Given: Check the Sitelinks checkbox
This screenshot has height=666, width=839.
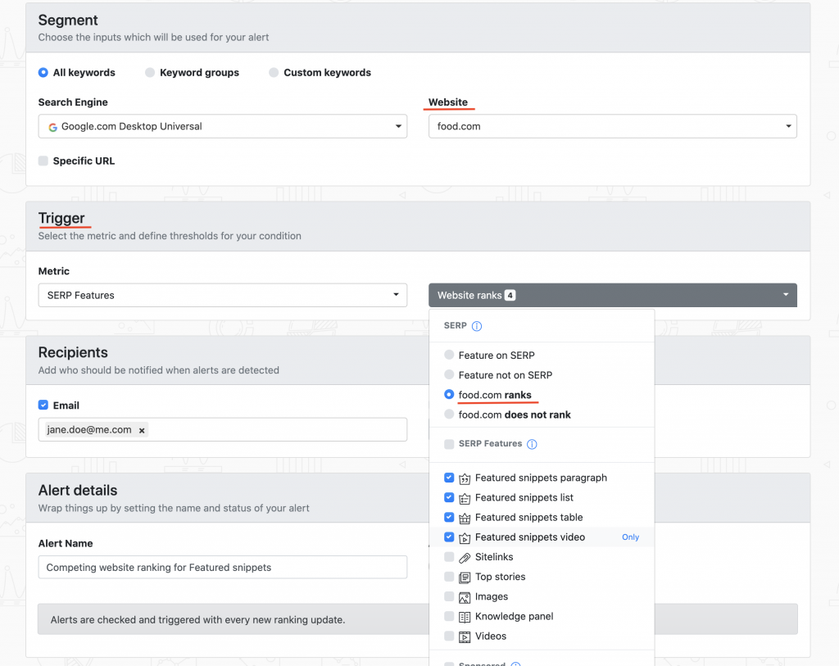Looking at the screenshot, I should 449,557.
